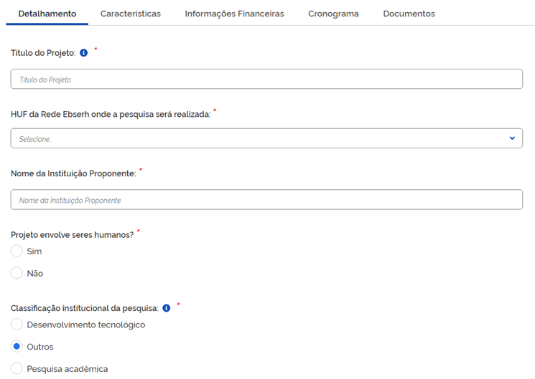The width and height of the screenshot is (535, 379).
Task: Switch to the Detalhamento tab
Action: point(47,14)
